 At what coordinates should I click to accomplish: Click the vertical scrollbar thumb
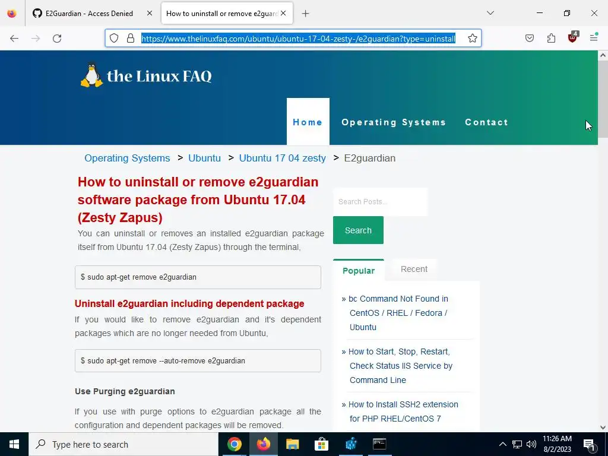603,99
